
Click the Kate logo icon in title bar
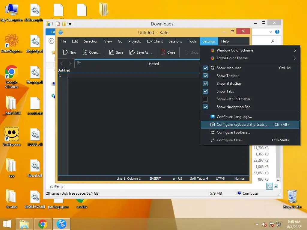coord(61,32)
